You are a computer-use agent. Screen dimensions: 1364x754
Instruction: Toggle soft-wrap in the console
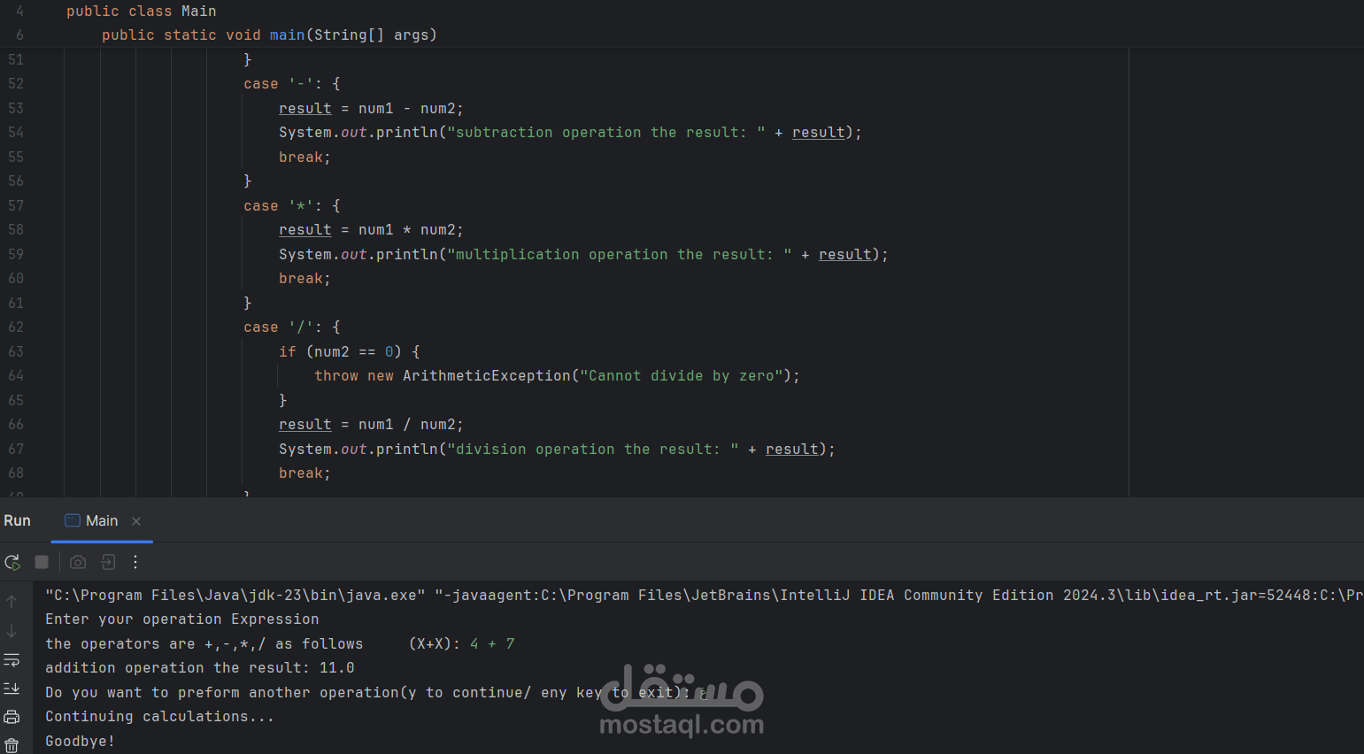[x=12, y=660]
